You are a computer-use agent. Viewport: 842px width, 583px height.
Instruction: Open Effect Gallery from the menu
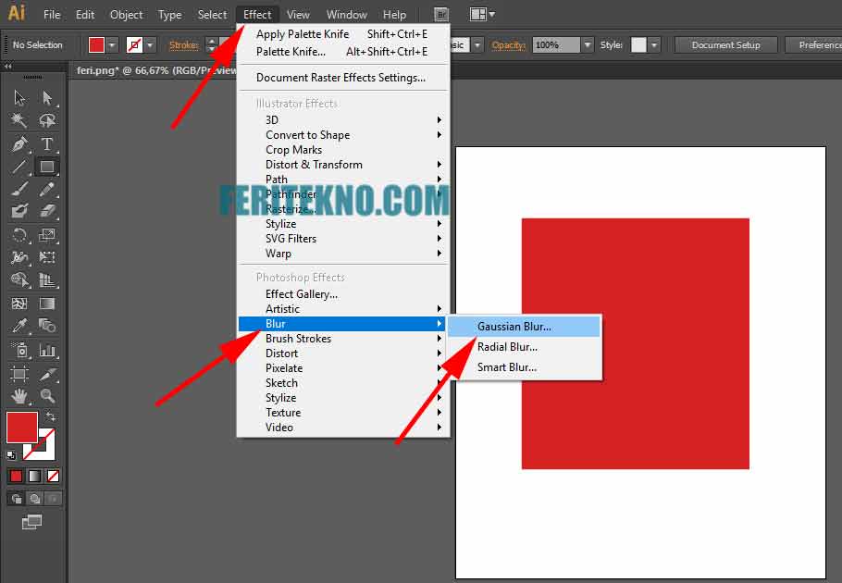pyautogui.click(x=302, y=294)
